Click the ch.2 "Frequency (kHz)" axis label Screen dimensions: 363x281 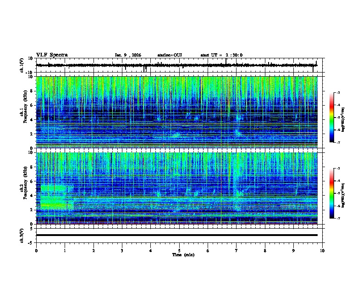pyautogui.click(x=25, y=183)
